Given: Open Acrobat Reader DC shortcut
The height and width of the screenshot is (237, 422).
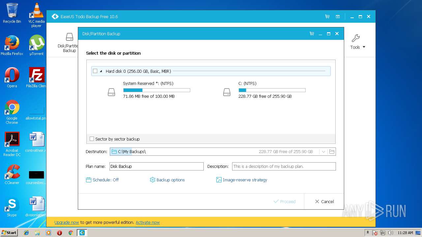Looking at the screenshot, I should [x=12, y=144].
